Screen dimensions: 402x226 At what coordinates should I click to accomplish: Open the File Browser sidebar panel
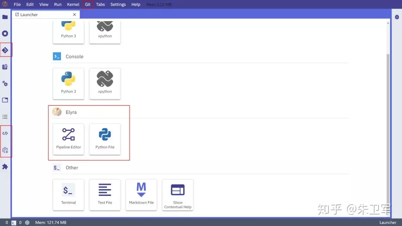(x=5, y=17)
